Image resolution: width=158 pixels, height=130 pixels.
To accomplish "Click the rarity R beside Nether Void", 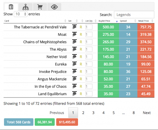I will click(81, 57).
